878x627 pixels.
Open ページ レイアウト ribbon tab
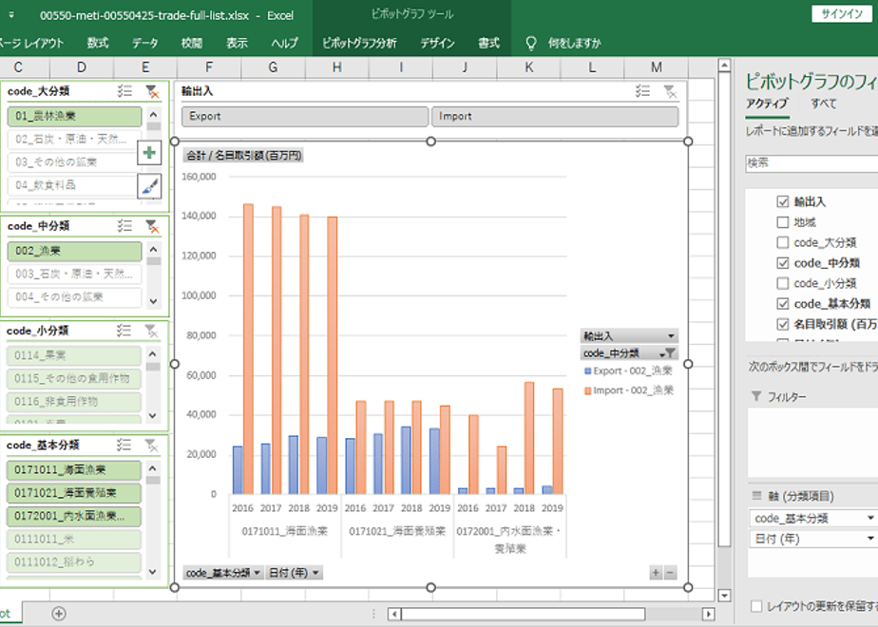pos(31,43)
